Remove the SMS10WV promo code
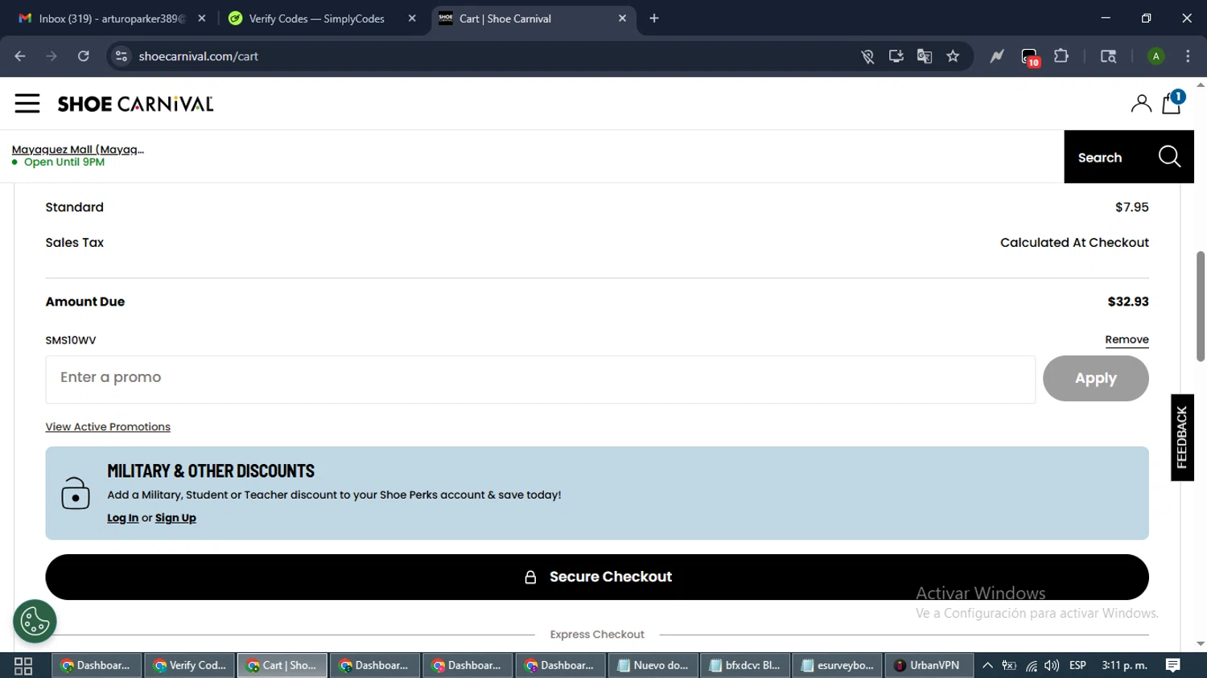Screen dimensions: 1207x678 coord(1127,339)
